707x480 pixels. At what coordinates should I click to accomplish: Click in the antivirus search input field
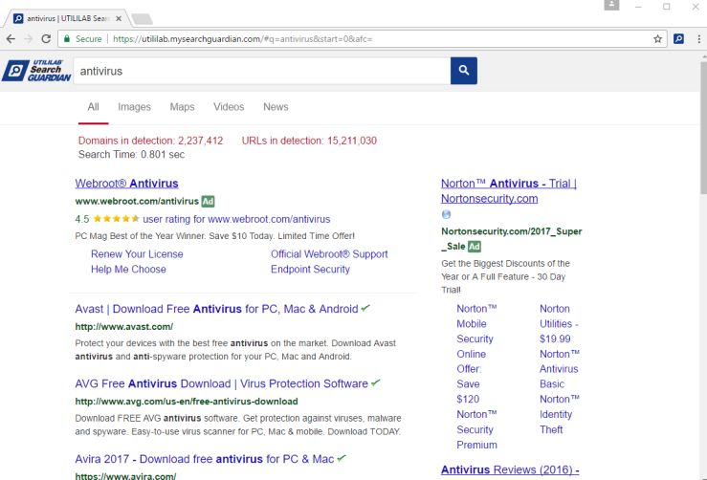(262, 71)
